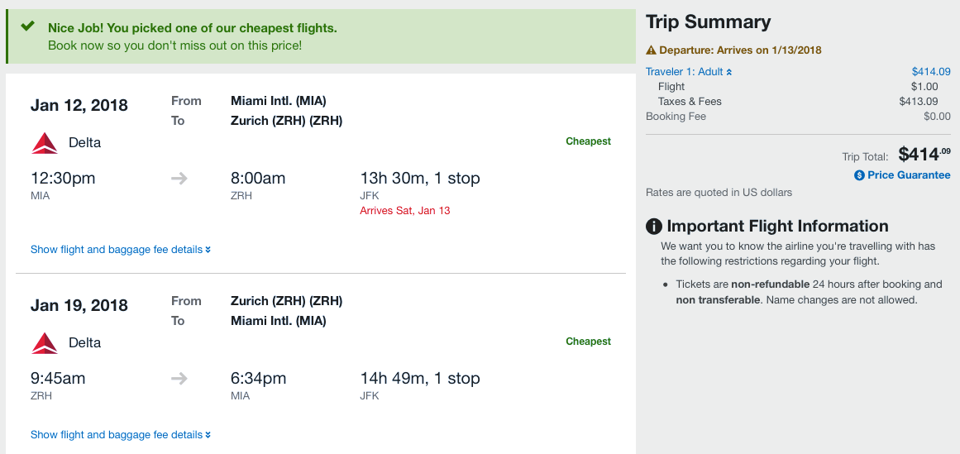Click the dollar Price Guarantee icon
Screen dimensions: 960x454
859,175
